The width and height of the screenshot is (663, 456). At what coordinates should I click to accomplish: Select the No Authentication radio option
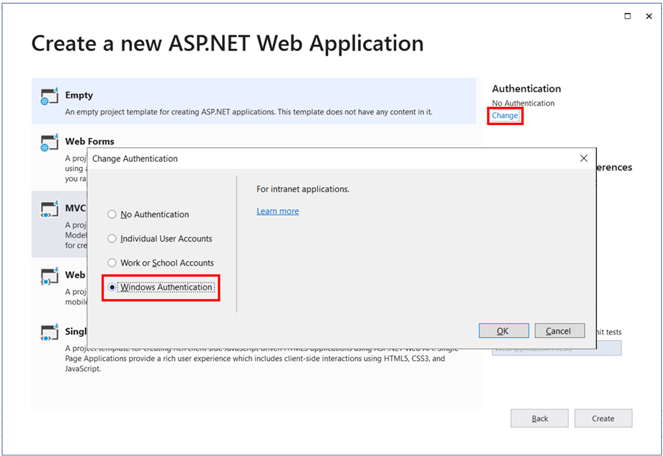tap(112, 214)
